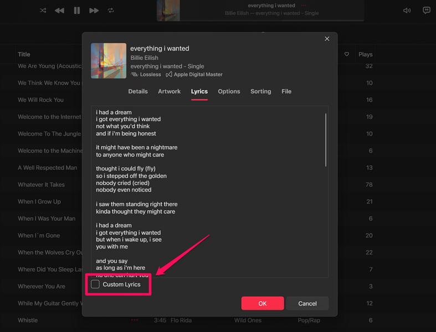Select the song When I Grow Up
Screen dimensions: 436x332
click(x=39, y=202)
